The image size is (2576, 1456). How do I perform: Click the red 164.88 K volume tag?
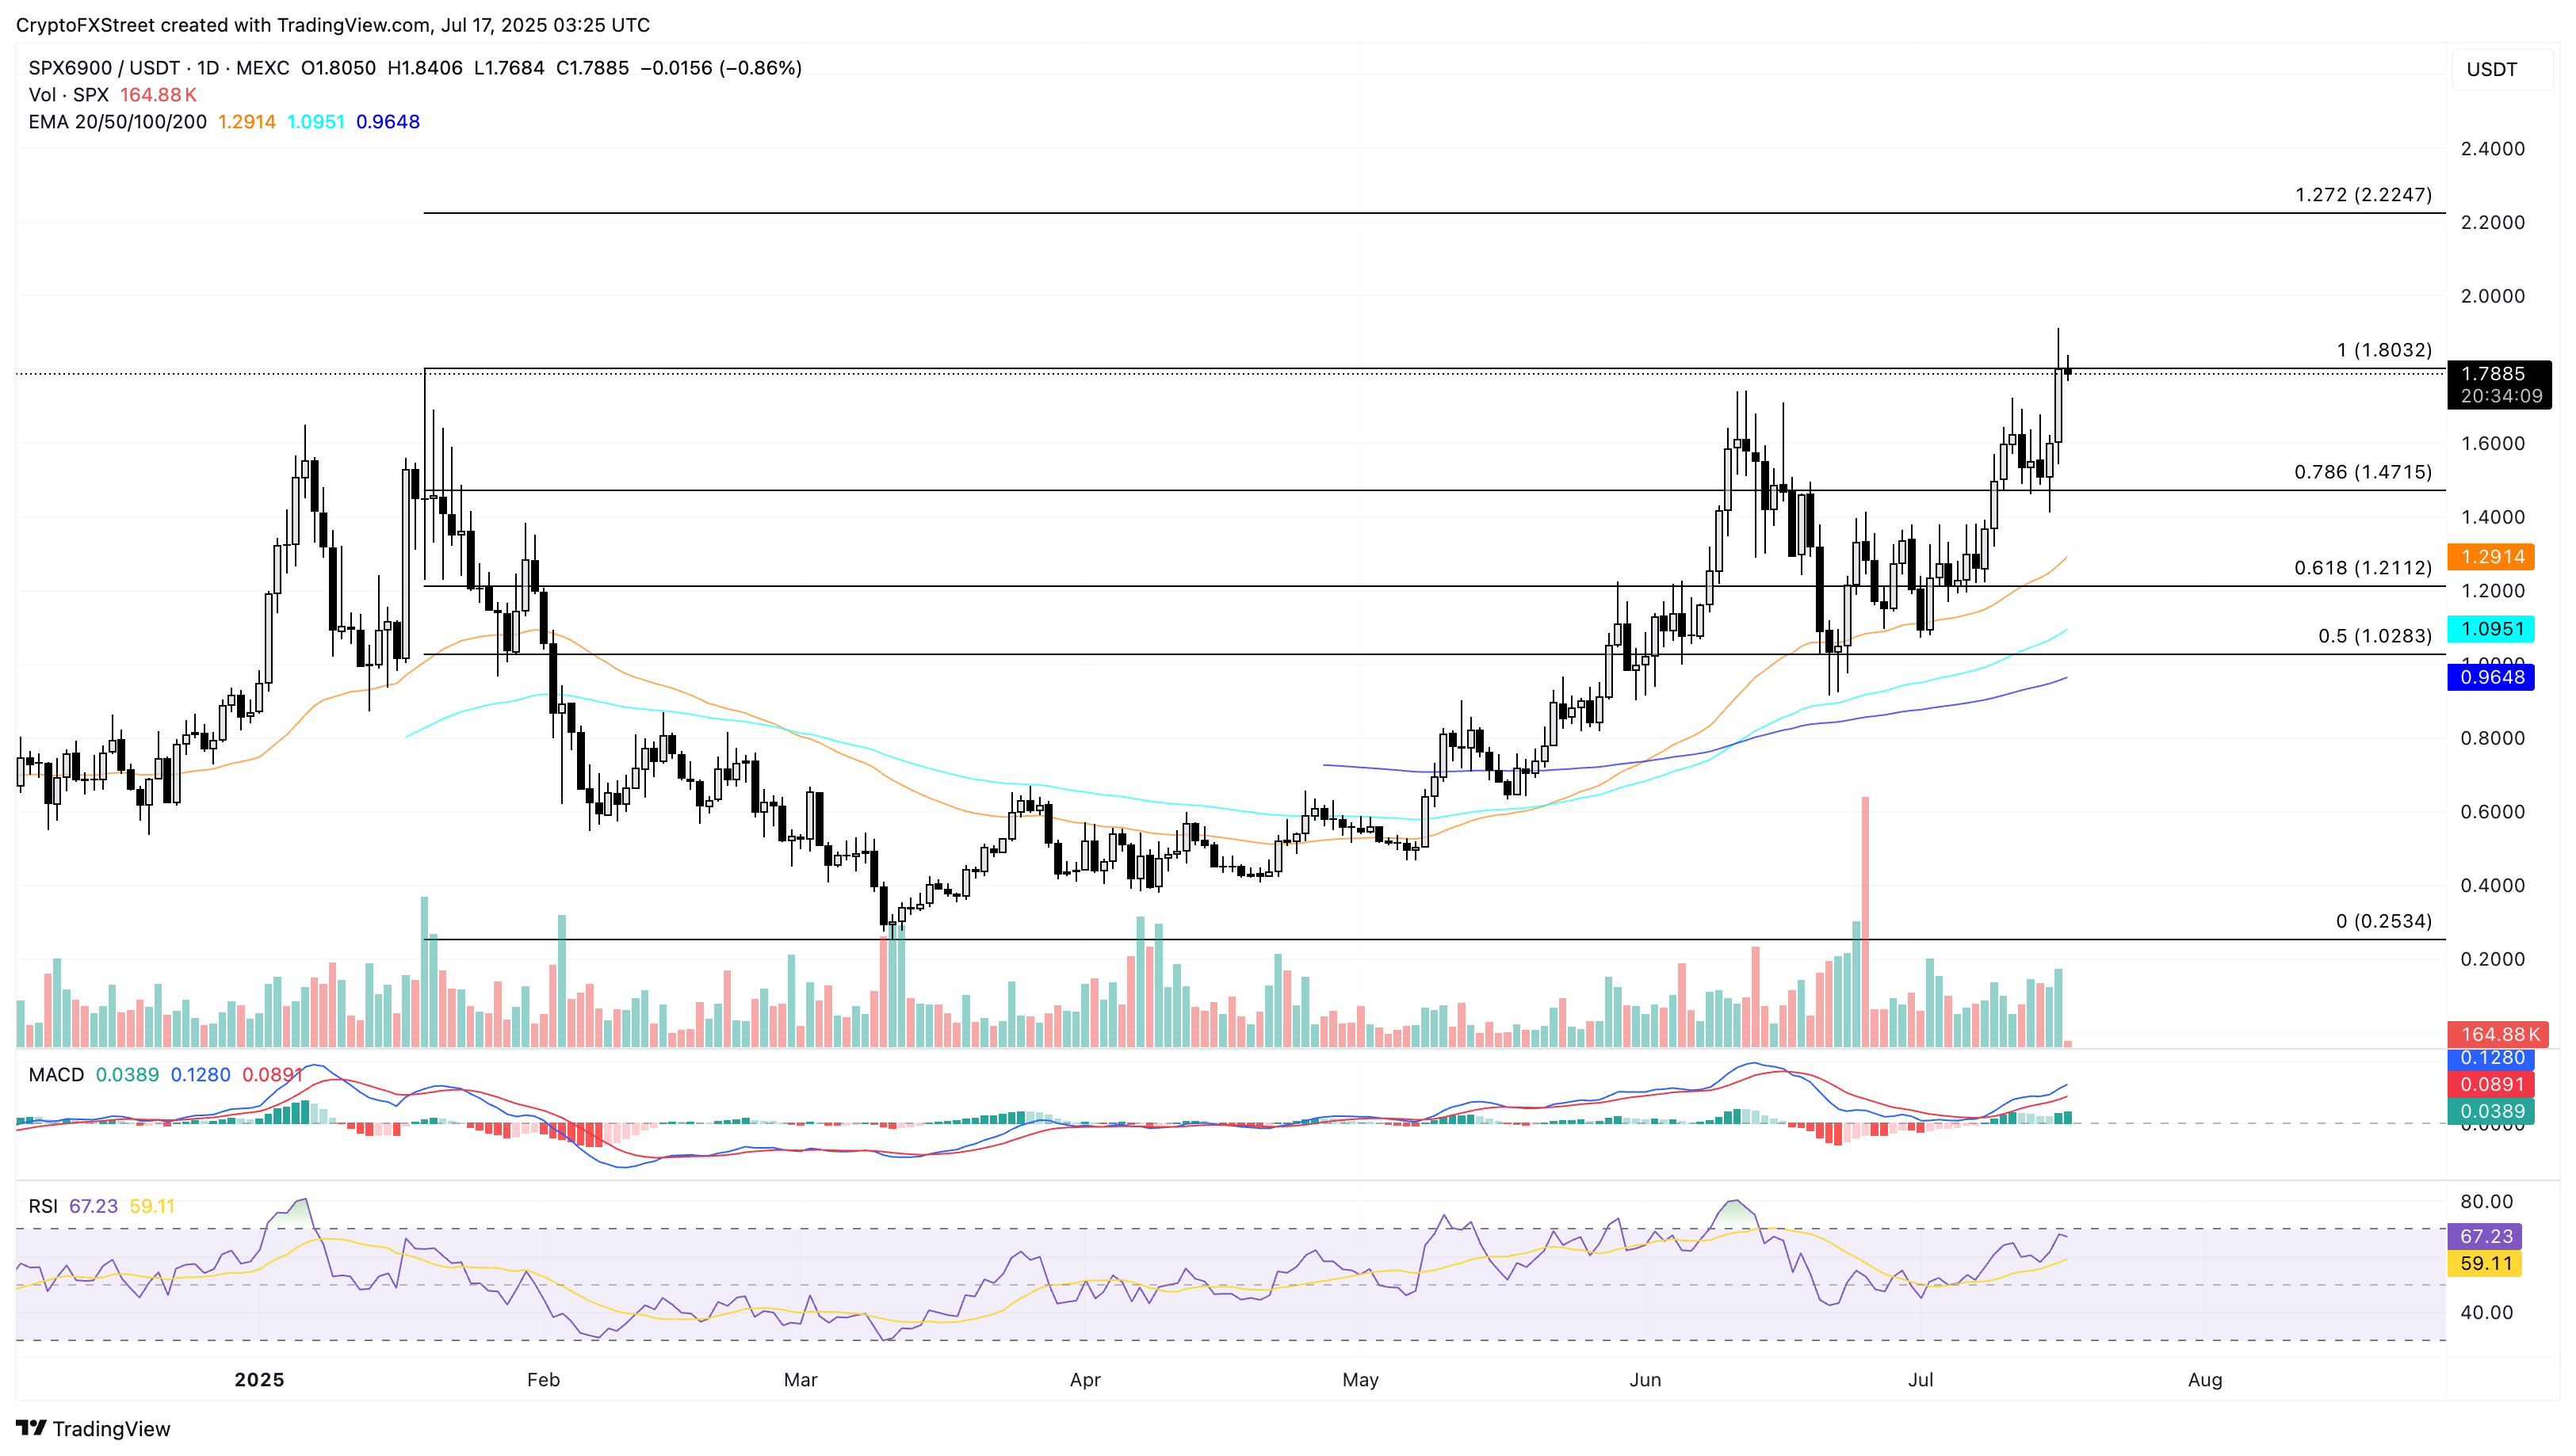click(x=2497, y=1034)
